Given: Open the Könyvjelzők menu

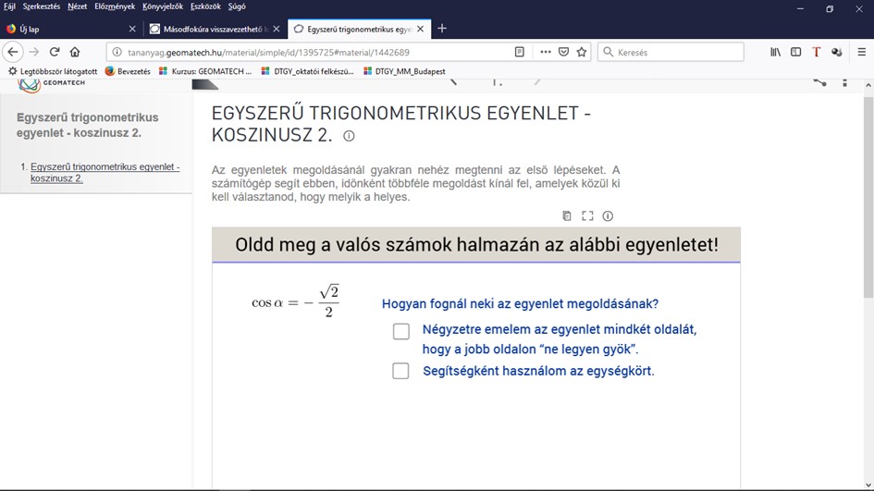Looking at the screenshot, I should pos(163,6).
